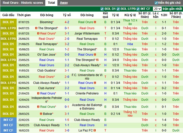
Task: Click red card icon before Real Oruro on 21/04/25
Action: [x=39, y=93]
